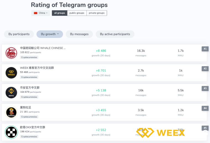
Task: Expand the By growth sort dropdown
Action: pos(50,34)
